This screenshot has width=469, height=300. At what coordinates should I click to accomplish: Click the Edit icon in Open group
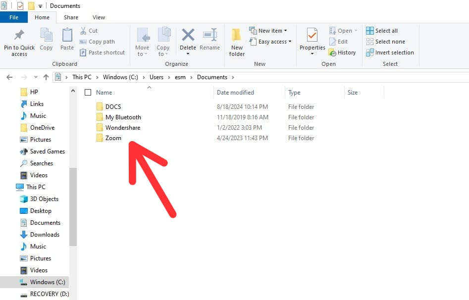pos(332,42)
